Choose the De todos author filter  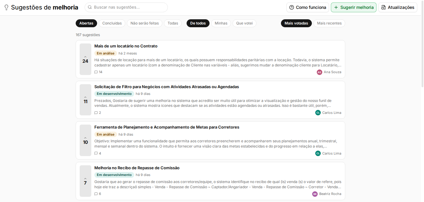pos(198,23)
